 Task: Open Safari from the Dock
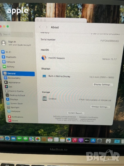(7, 138)
